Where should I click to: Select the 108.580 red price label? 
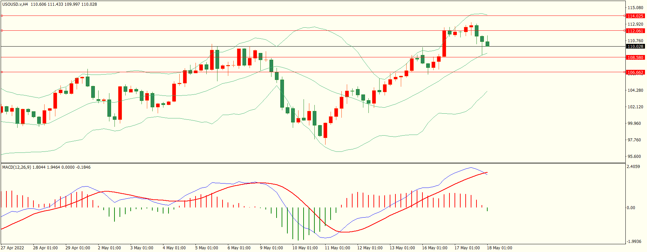635,57
